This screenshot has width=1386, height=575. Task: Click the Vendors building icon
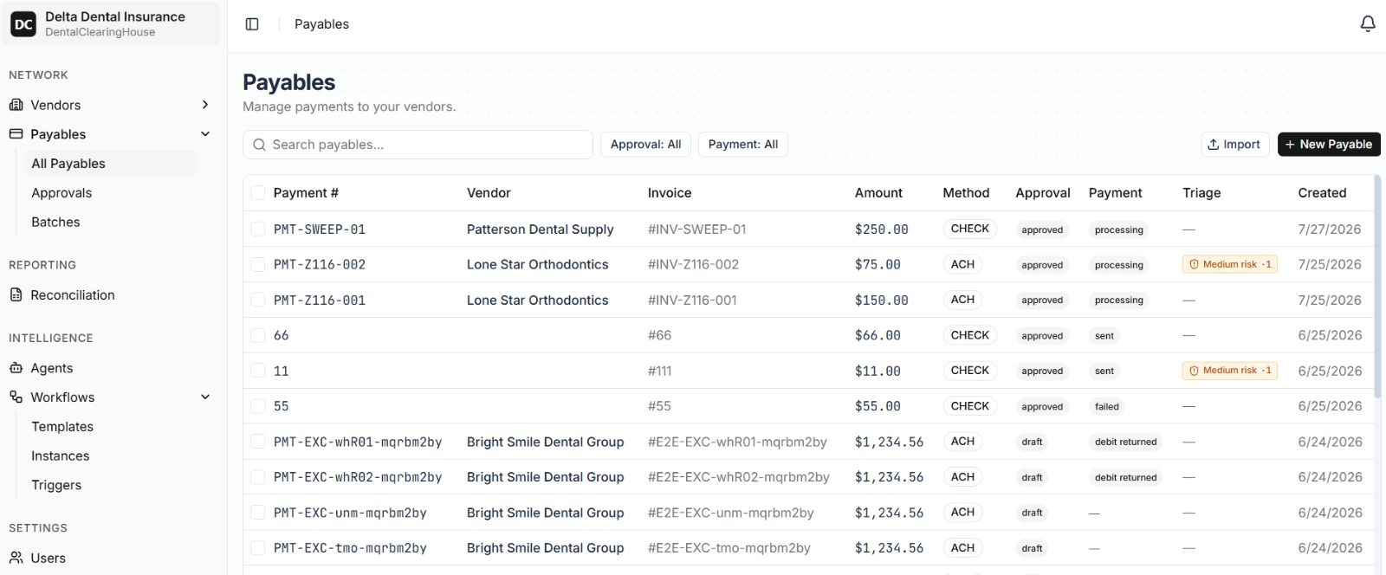[x=16, y=105]
